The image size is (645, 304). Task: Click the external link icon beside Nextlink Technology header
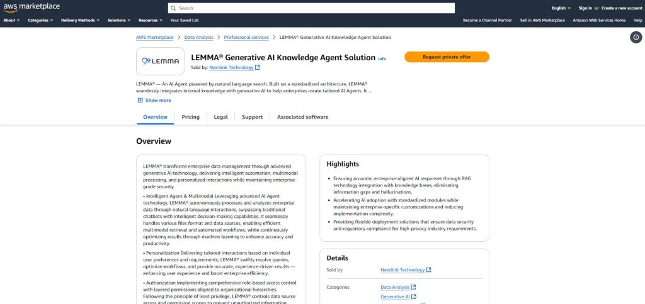[258, 67]
